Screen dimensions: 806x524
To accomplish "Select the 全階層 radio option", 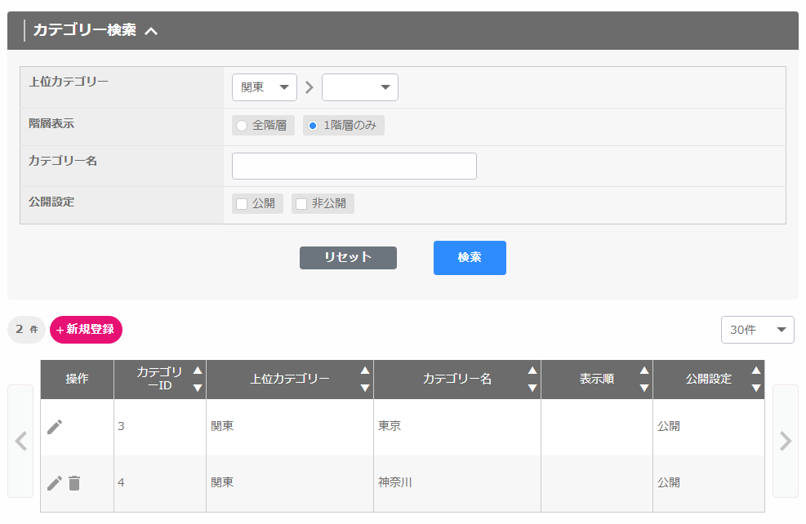I will coord(242,126).
